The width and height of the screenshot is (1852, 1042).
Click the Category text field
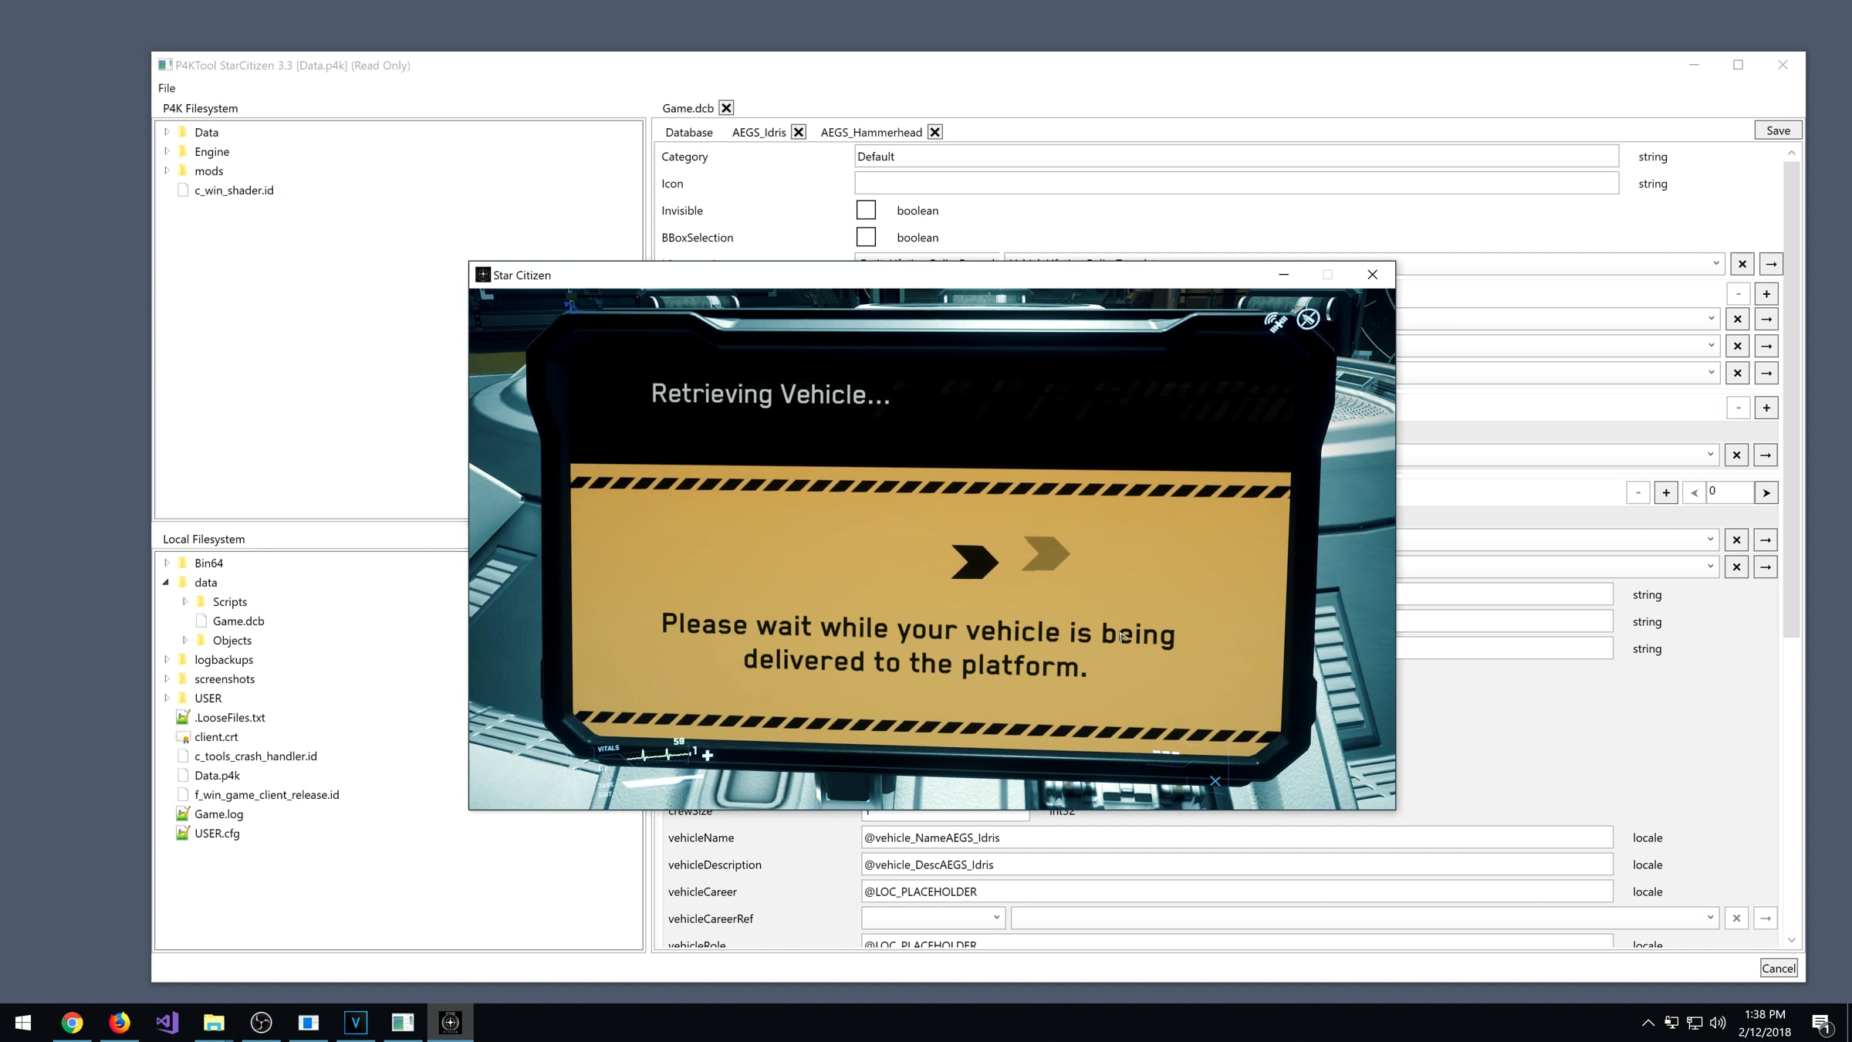click(1236, 156)
